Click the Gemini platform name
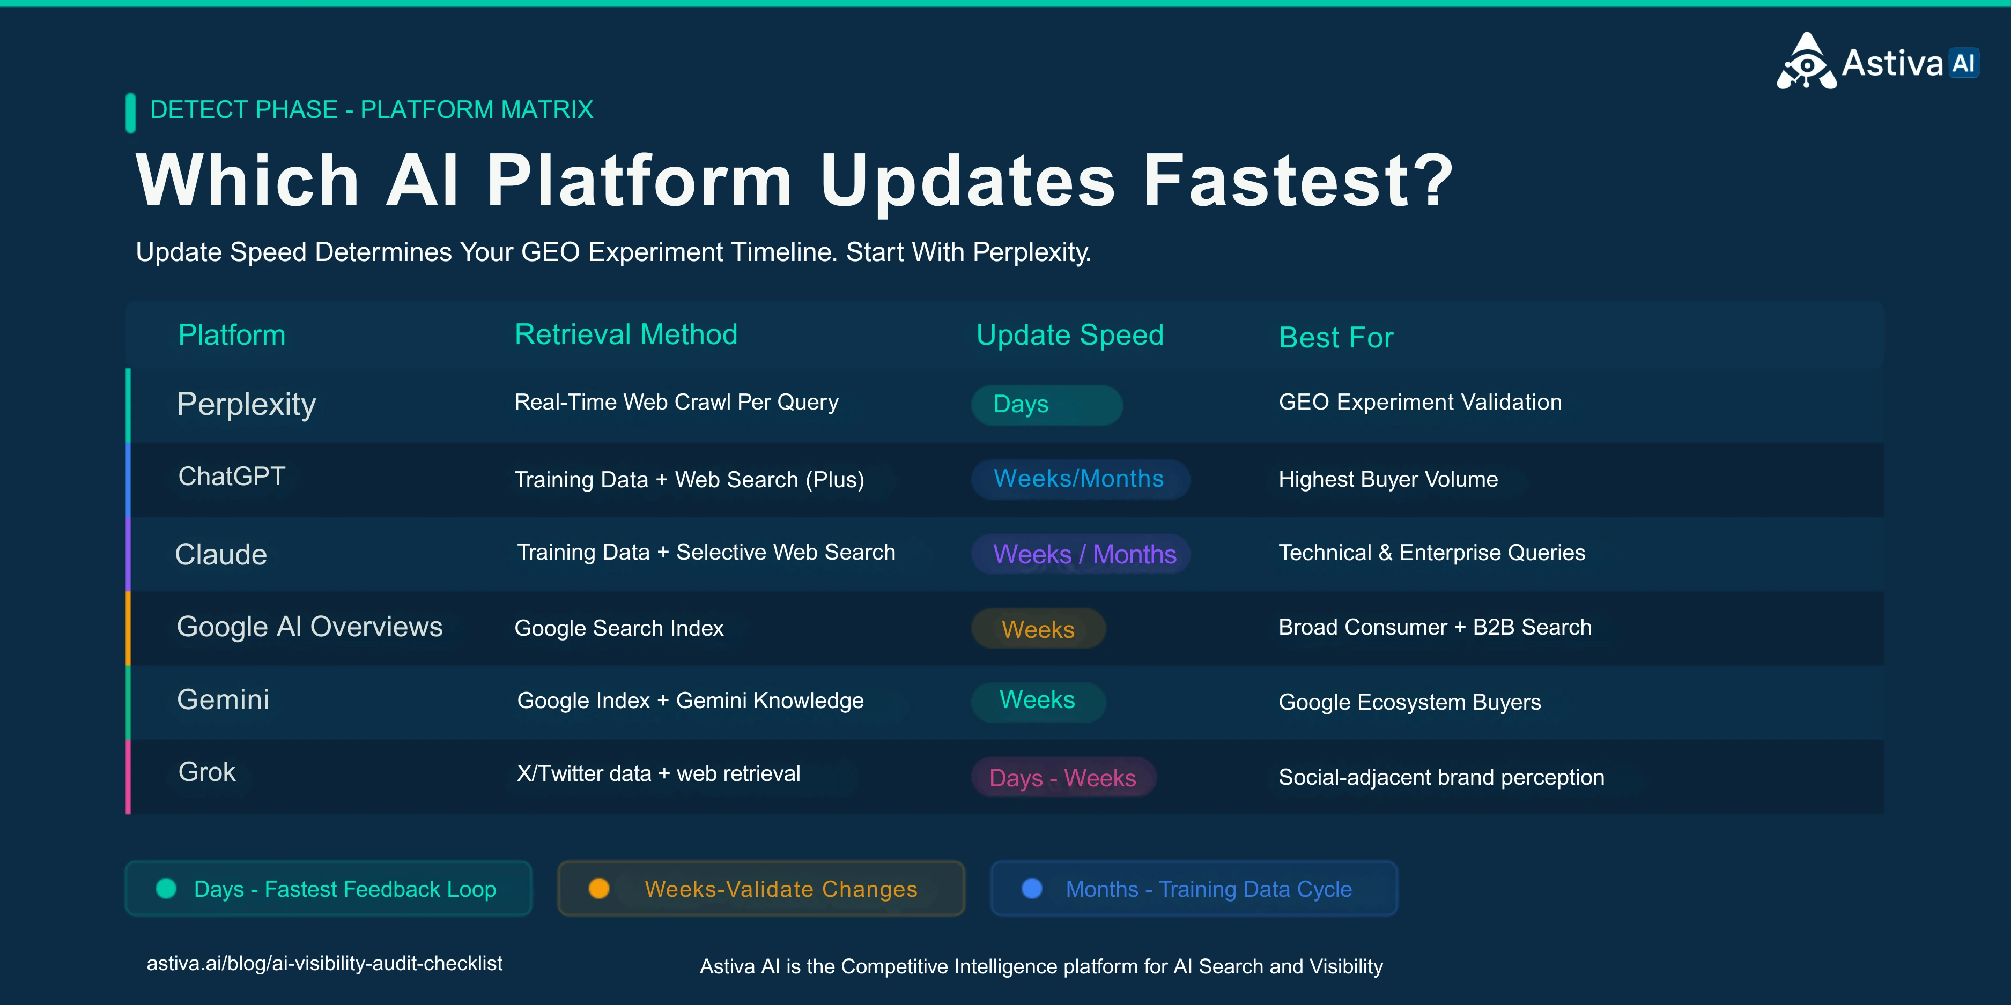This screenshot has width=2011, height=1005. (223, 699)
